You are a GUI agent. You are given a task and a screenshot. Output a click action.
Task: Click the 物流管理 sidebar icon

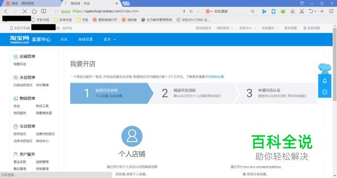(x=16, y=98)
